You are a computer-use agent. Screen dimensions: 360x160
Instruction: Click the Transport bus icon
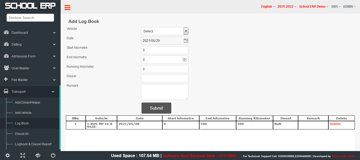tap(6, 91)
